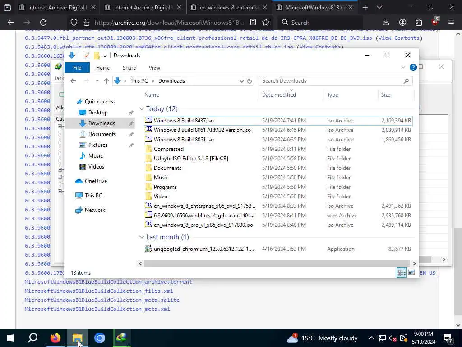This screenshot has height=347, width=462.
Task: Open taskbar search magnifier
Action: point(32,338)
